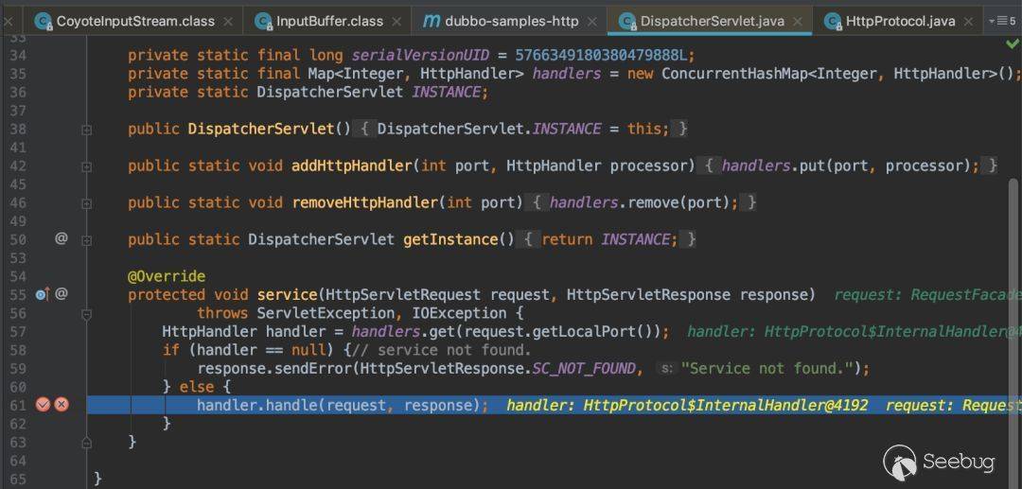
Task: Switch to the CoyoteInputStream.class tab
Action: pos(135,22)
